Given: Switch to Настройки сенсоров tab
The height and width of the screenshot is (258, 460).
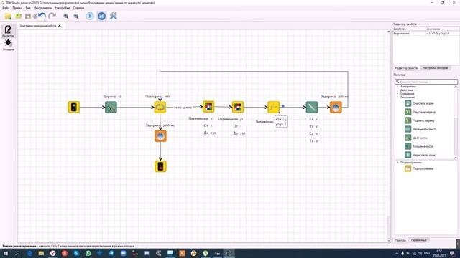Looking at the screenshot, I should (436, 68).
